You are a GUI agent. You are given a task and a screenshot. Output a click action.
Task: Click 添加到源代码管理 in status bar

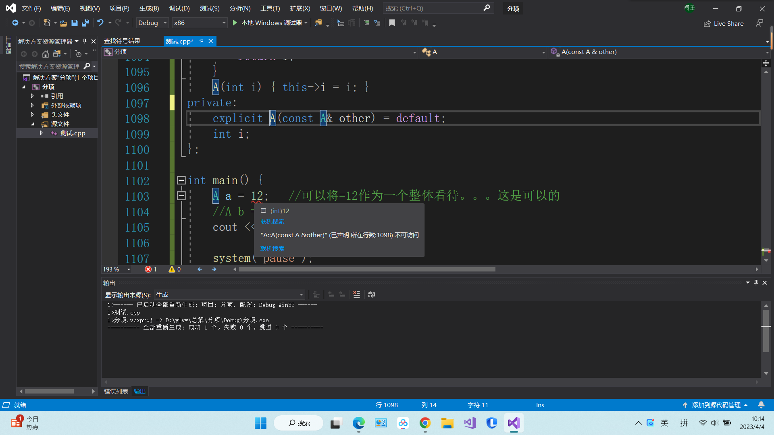coord(716,405)
